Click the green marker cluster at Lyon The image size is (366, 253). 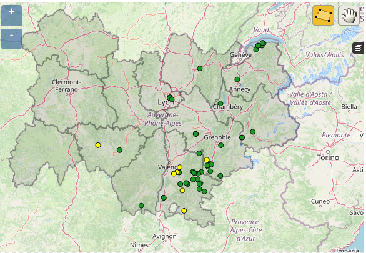[171, 98]
